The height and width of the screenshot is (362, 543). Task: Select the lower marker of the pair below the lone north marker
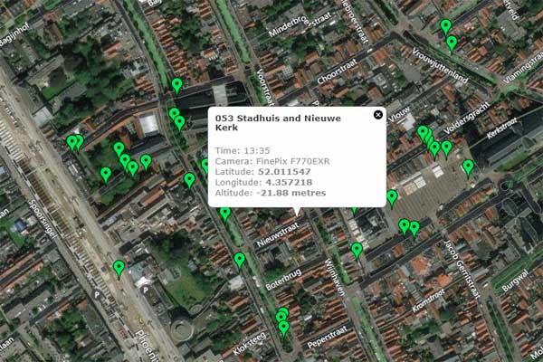[179, 124]
